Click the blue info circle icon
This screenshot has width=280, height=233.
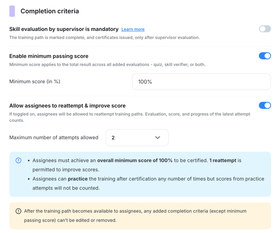(18, 161)
